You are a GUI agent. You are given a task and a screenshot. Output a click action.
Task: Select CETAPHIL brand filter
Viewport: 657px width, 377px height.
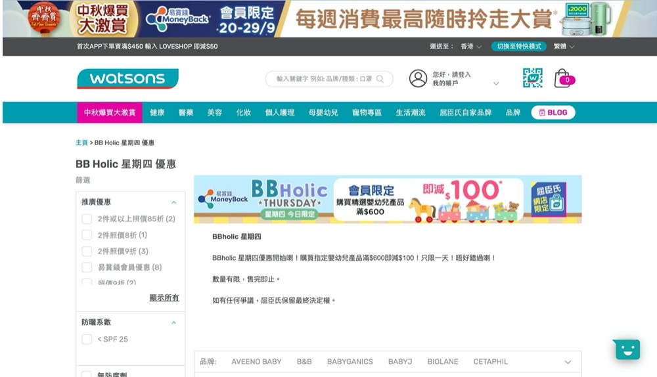[x=491, y=361]
